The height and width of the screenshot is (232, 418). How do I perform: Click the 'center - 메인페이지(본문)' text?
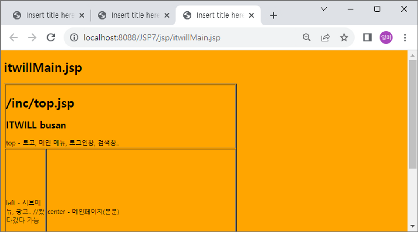click(x=83, y=212)
